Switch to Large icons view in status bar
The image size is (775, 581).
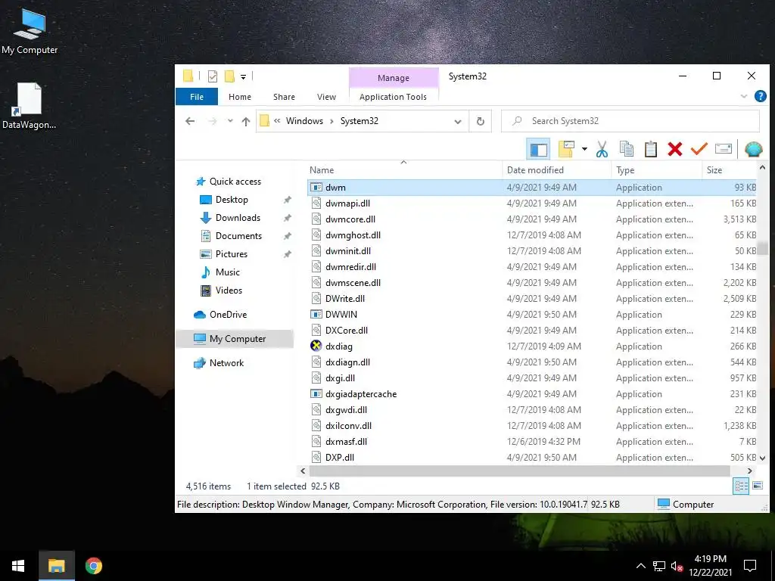757,486
